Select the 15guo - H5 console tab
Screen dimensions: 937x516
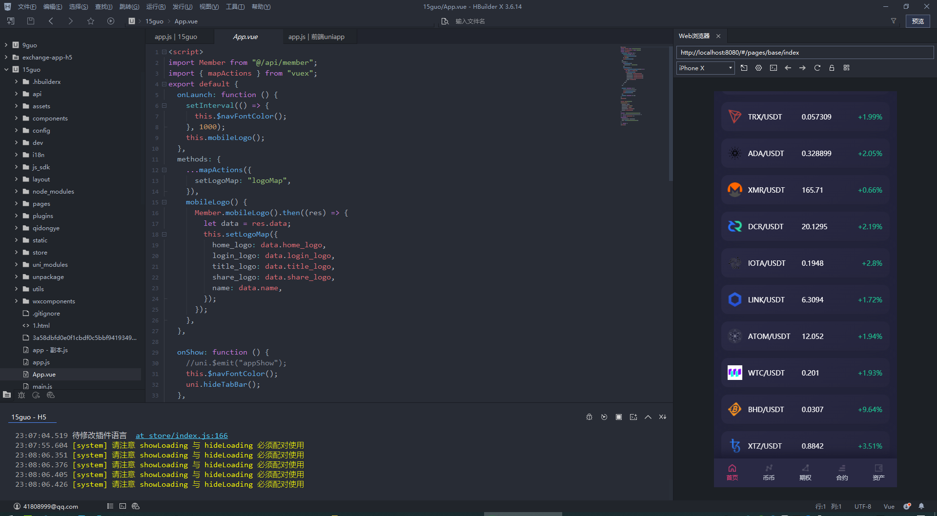tap(29, 417)
